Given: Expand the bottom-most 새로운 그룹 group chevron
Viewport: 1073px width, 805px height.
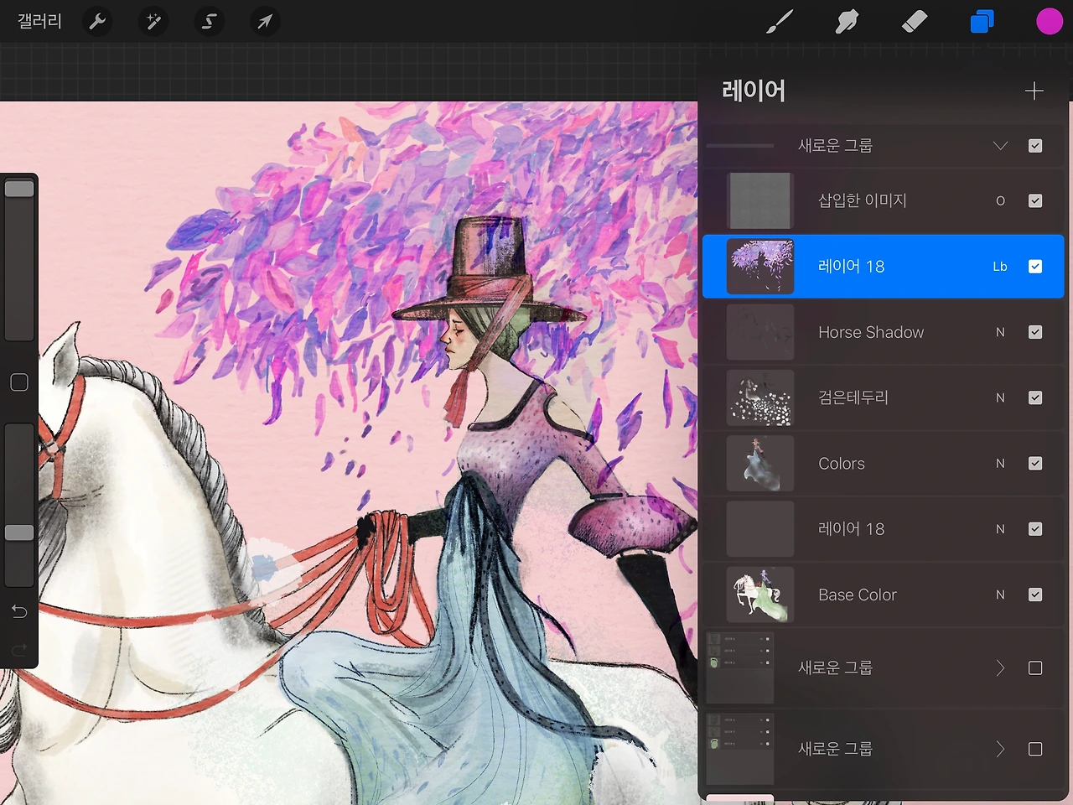Looking at the screenshot, I should tap(1000, 749).
